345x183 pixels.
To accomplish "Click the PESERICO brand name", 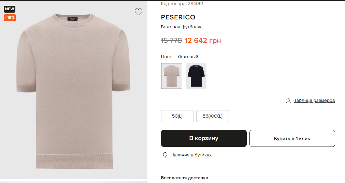I will click(x=178, y=17).
